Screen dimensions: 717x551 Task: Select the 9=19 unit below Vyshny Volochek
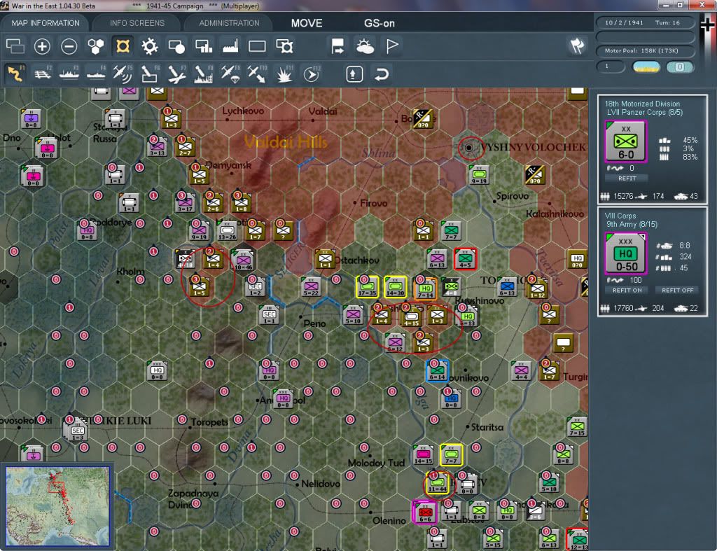[x=479, y=175]
